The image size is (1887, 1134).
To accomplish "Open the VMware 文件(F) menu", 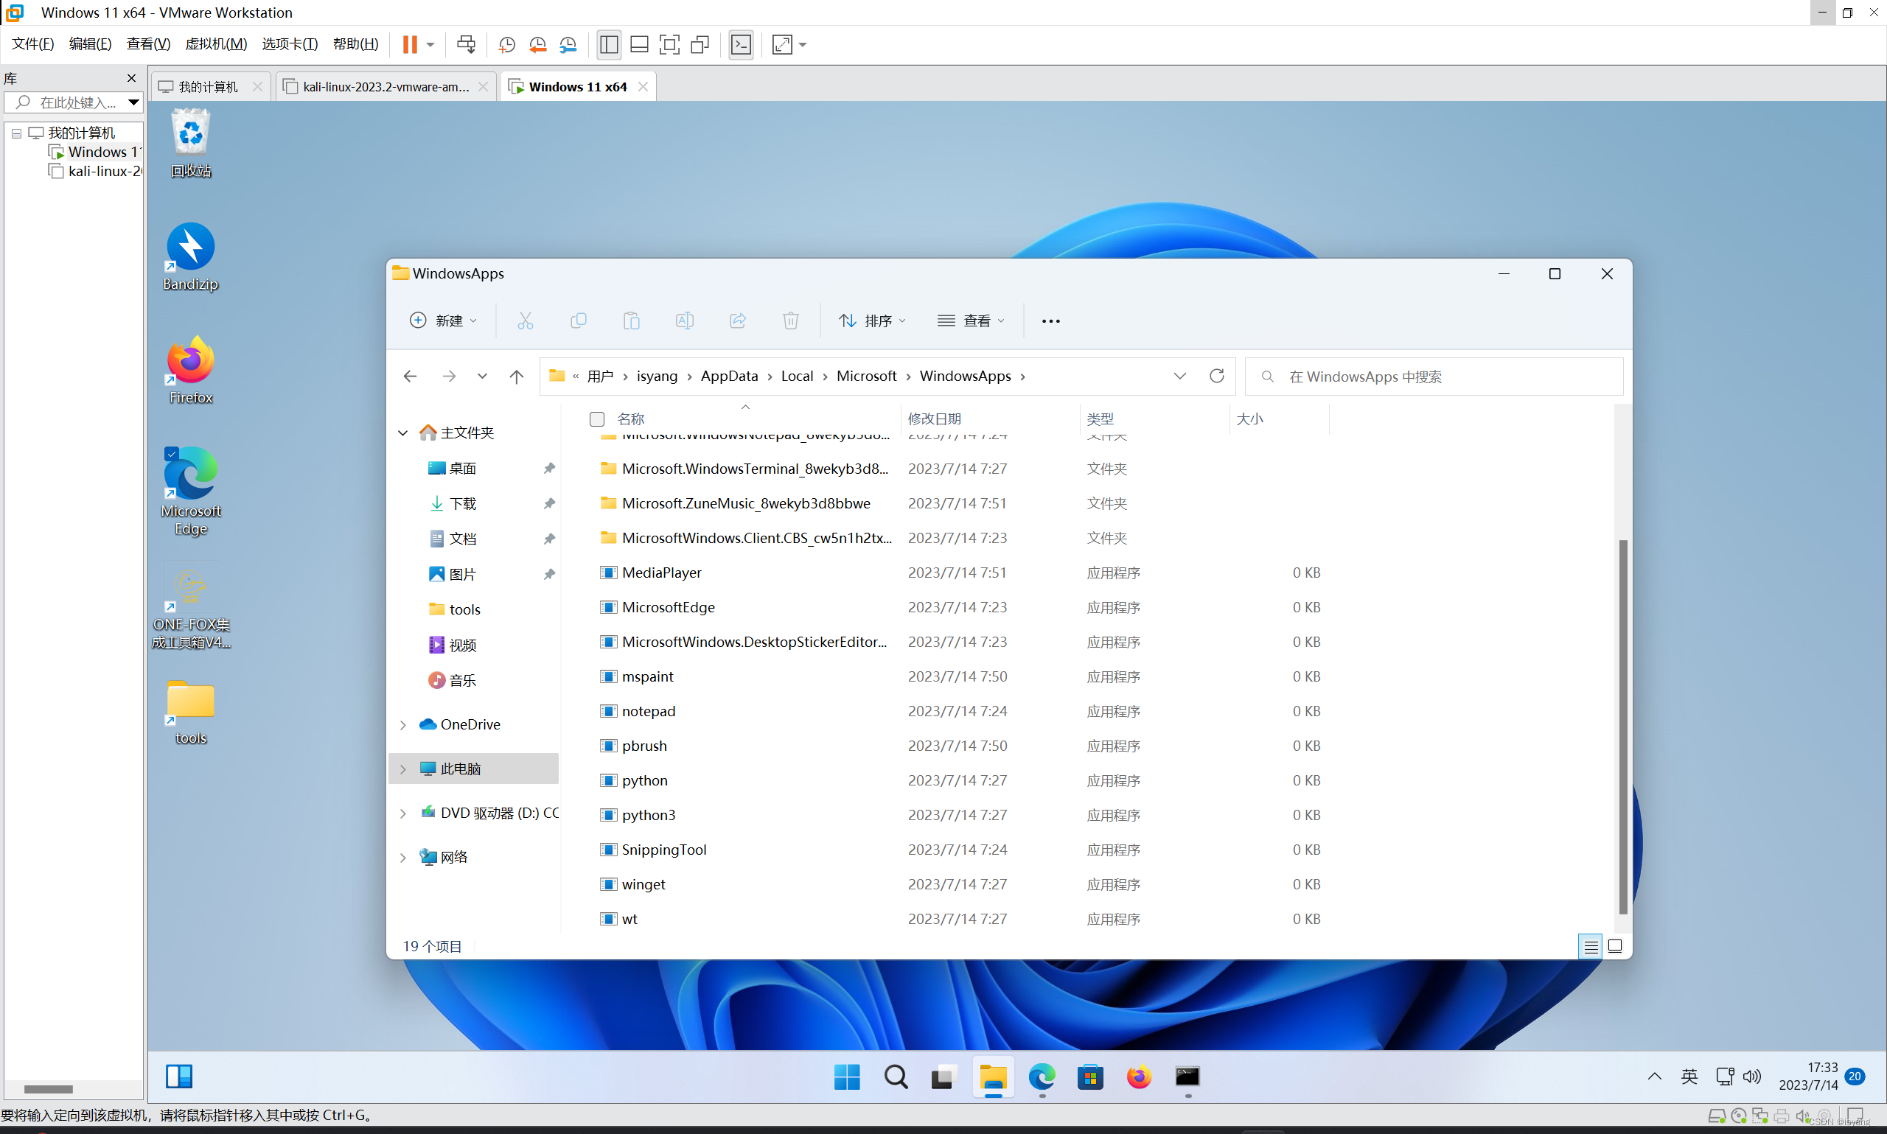I will coord(33,44).
